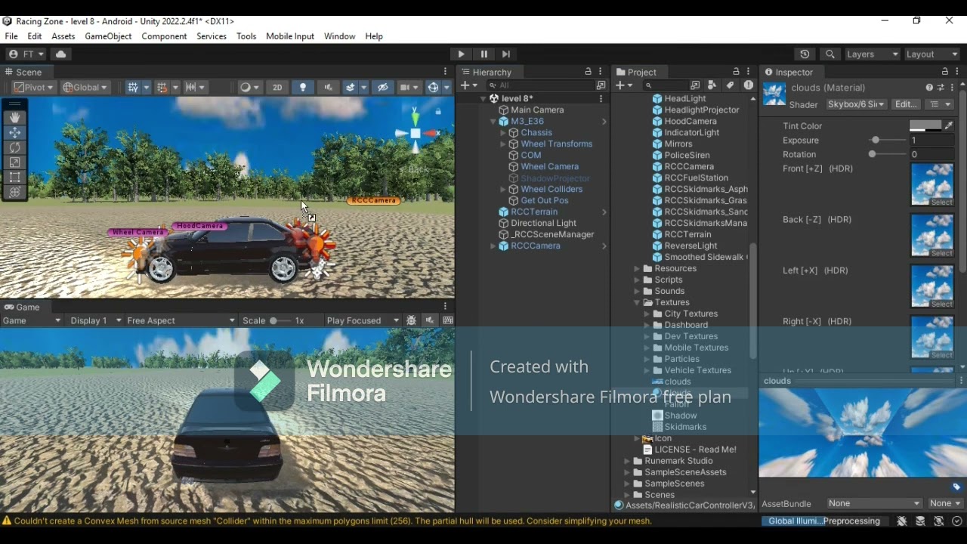
Task: Toggle Scene gizmos sphere button
Action: (x=434, y=88)
